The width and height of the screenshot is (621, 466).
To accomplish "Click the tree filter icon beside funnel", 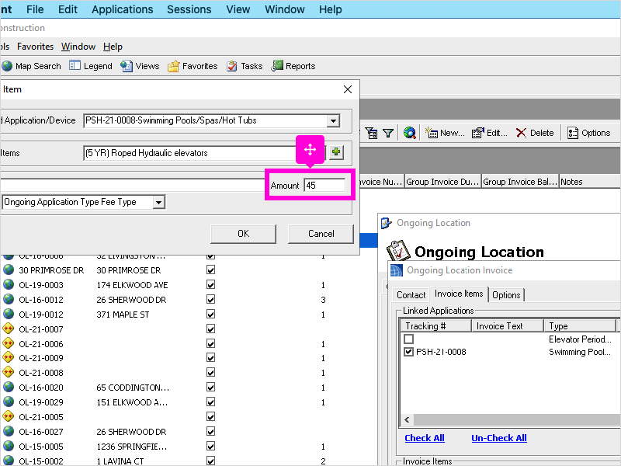I will click(372, 133).
